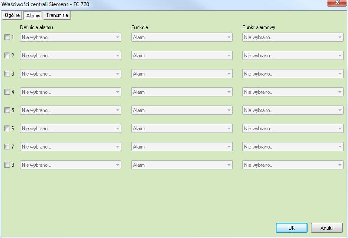The height and width of the screenshot is (238, 348).
Task: Open Definicja alarmu dropdown in row 2
Action: pyautogui.click(x=70, y=56)
